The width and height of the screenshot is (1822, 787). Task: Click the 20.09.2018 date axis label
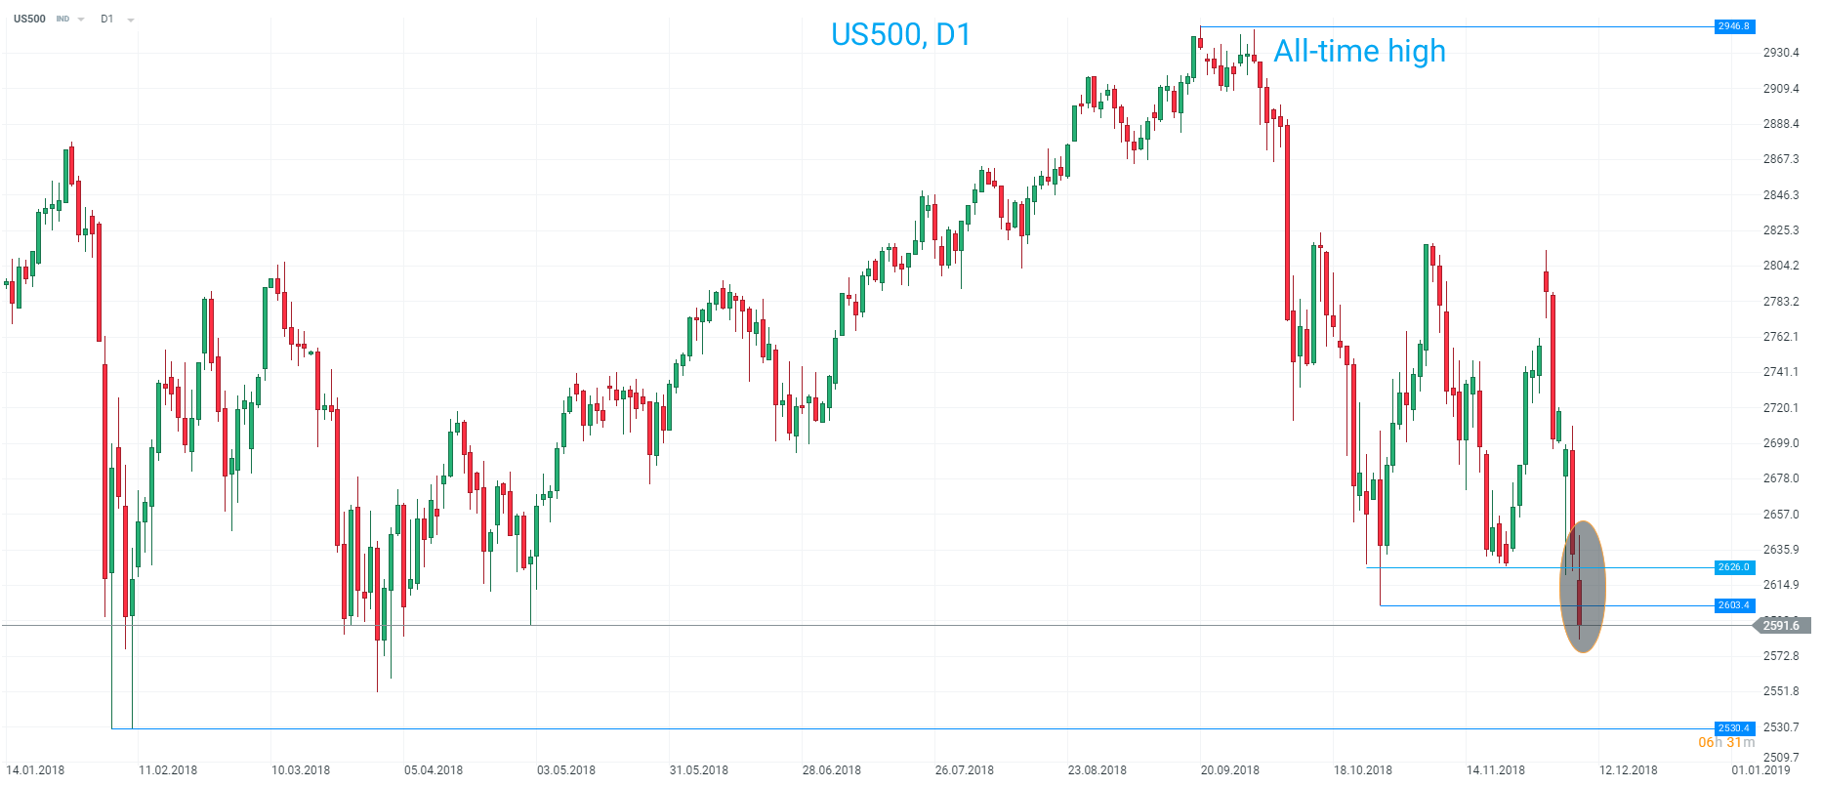pyautogui.click(x=1229, y=770)
